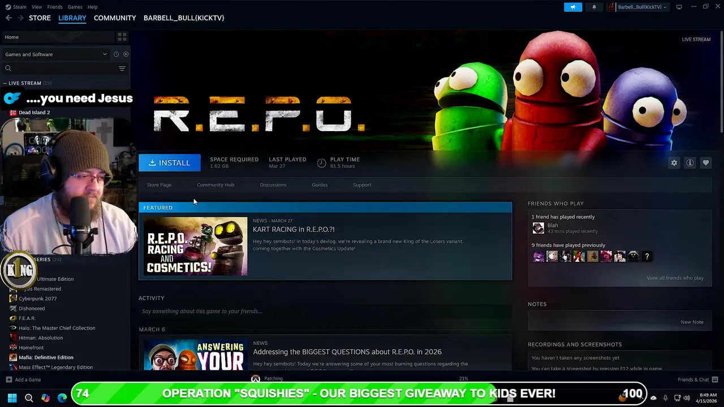Click the LIVE STREAM collection tag on banner
Viewport: 724px width, 407px height.
coord(696,40)
